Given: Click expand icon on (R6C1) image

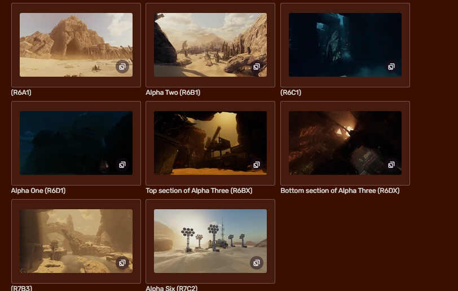Looking at the screenshot, I should (391, 67).
